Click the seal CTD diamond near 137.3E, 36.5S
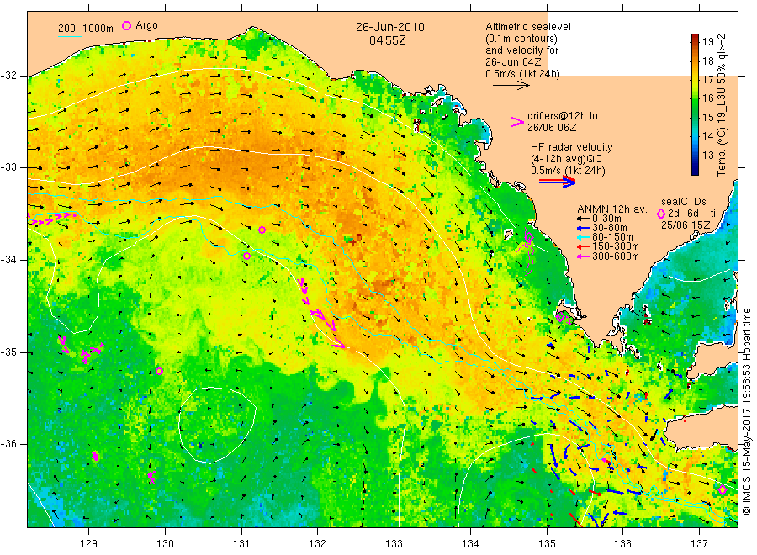The height and width of the screenshot is (555, 757). coord(723,490)
